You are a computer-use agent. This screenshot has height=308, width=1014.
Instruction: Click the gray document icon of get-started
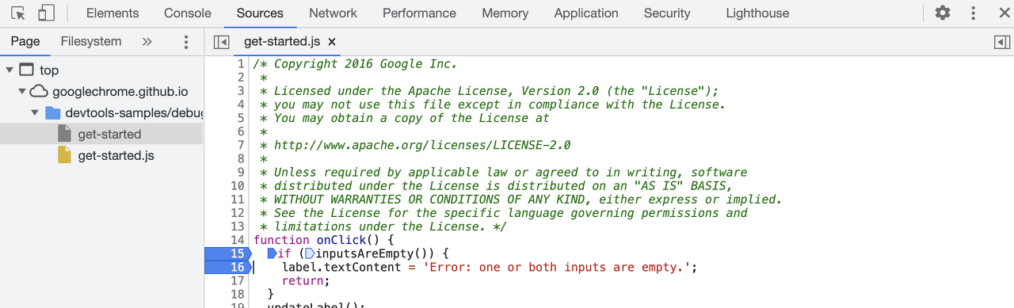click(x=65, y=134)
